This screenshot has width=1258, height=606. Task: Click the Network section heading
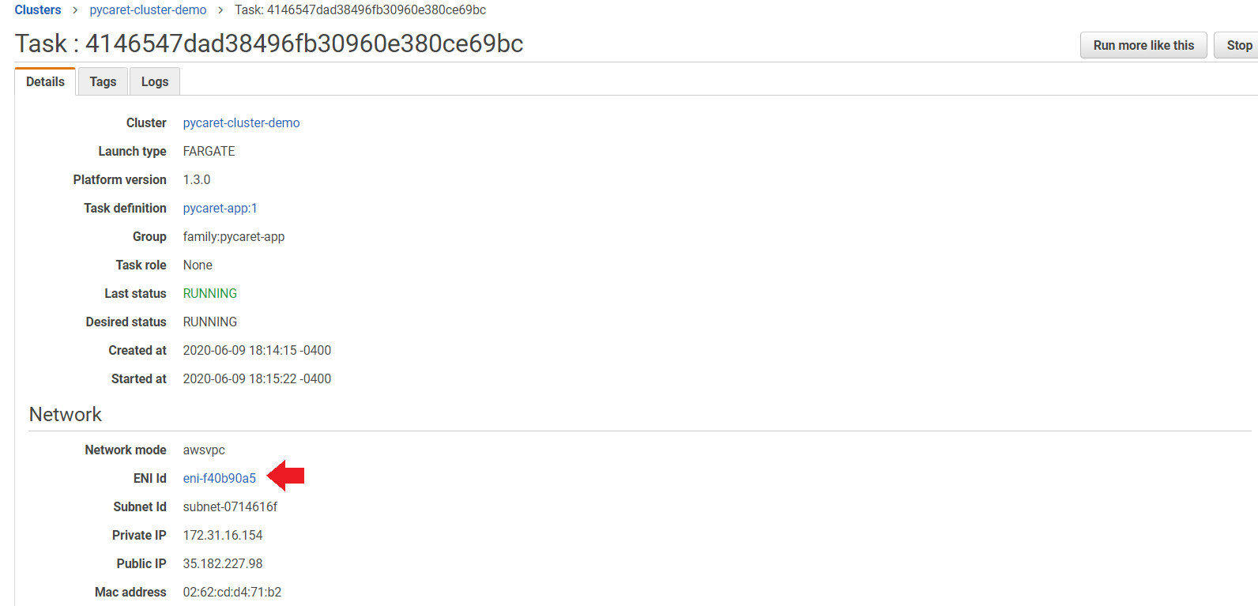[x=66, y=414]
